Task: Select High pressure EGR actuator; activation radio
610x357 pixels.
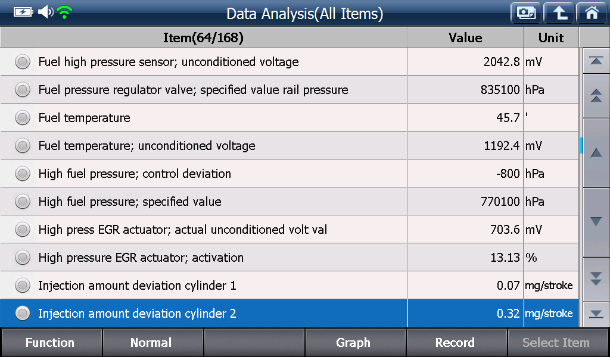Action: (x=23, y=258)
